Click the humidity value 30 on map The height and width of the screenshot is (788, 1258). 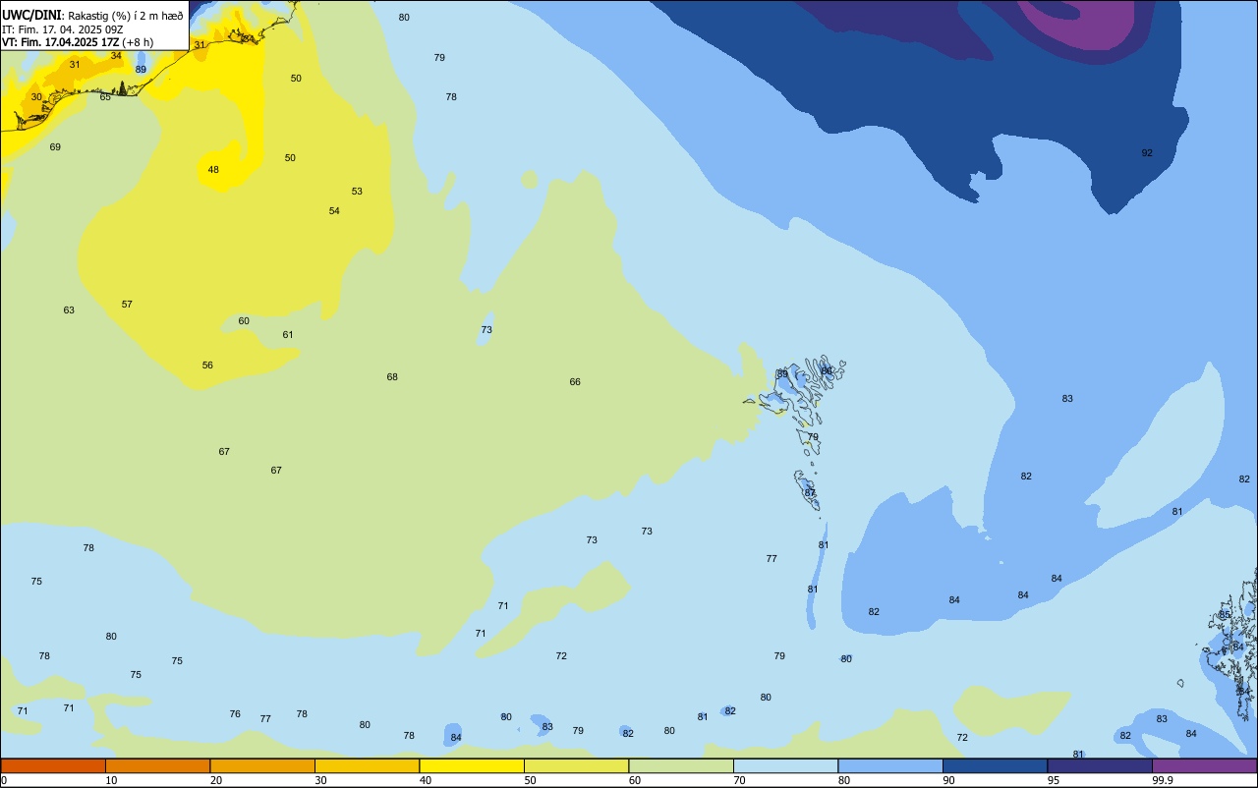click(36, 97)
